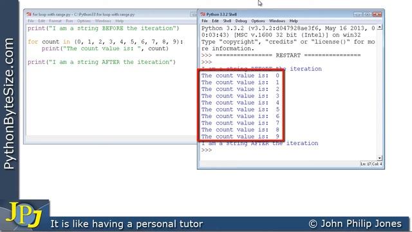The width and height of the screenshot is (412, 232).
Task: Click the RESTART line in the shell
Action: click(281, 55)
